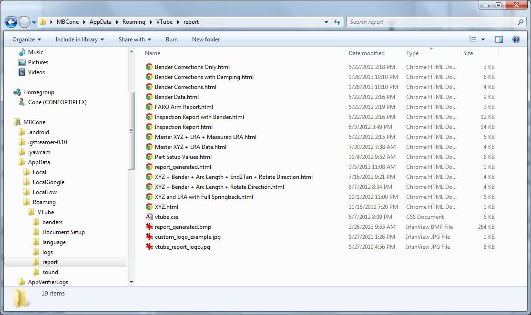
Task: Open the address bar history dropdown arrow
Action: [x=327, y=22]
